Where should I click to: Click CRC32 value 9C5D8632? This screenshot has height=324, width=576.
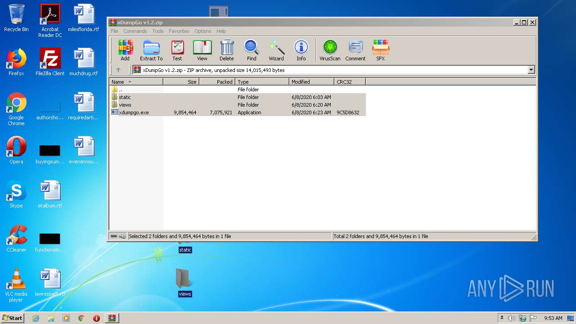tap(348, 112)
